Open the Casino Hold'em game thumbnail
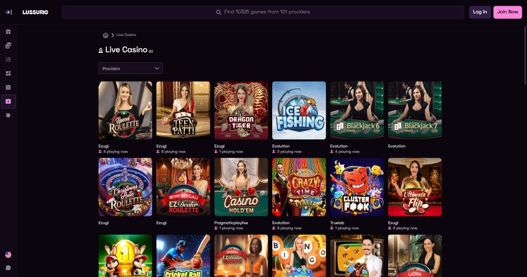 (241, 187)
